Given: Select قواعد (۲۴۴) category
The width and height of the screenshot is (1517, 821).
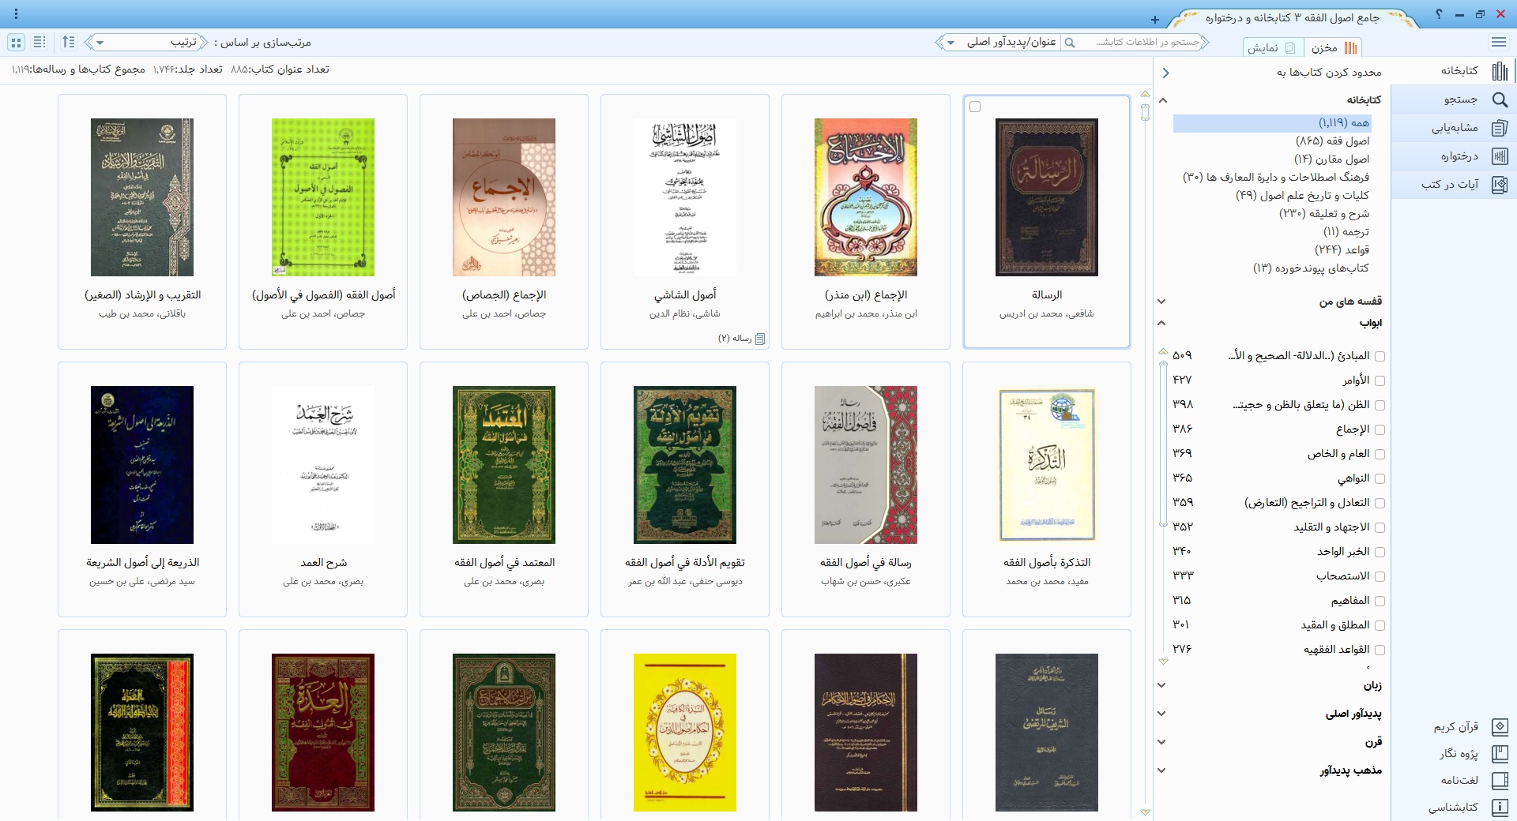Looking at the screenshot, I should [x=1342, y=249].
